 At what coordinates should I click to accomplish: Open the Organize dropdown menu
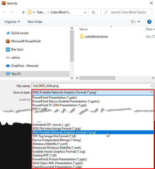(12, 22)
